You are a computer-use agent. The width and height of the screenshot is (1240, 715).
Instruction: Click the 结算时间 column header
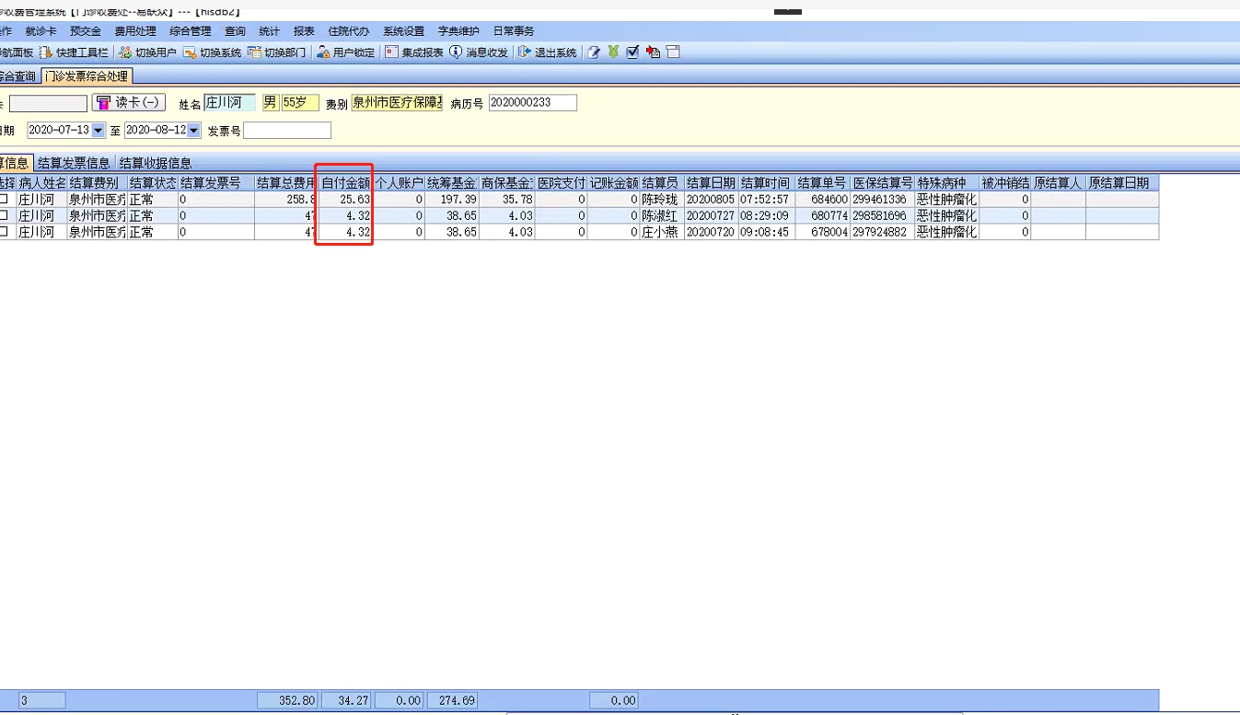(766, 182)
